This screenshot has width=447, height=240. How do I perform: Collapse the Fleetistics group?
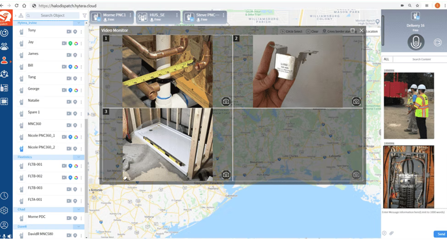(x=79, y=157)
